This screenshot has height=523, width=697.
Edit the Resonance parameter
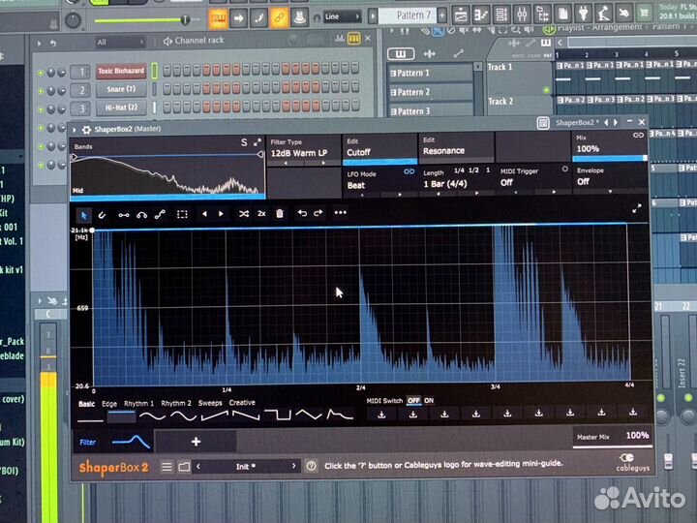point(456,147)
